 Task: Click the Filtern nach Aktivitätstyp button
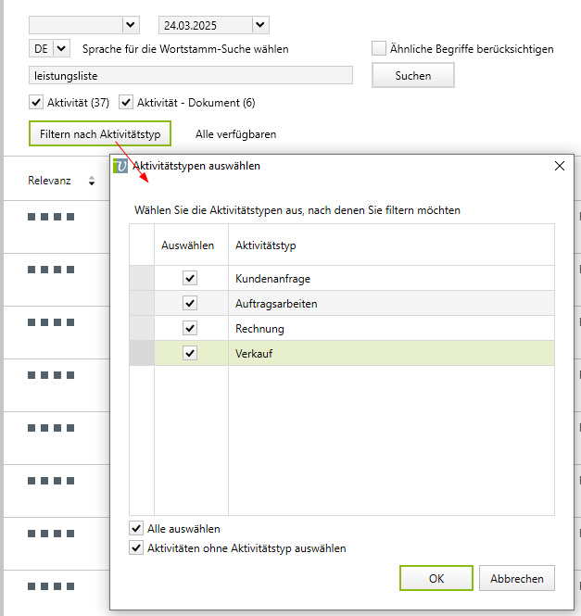pos(100,134)
